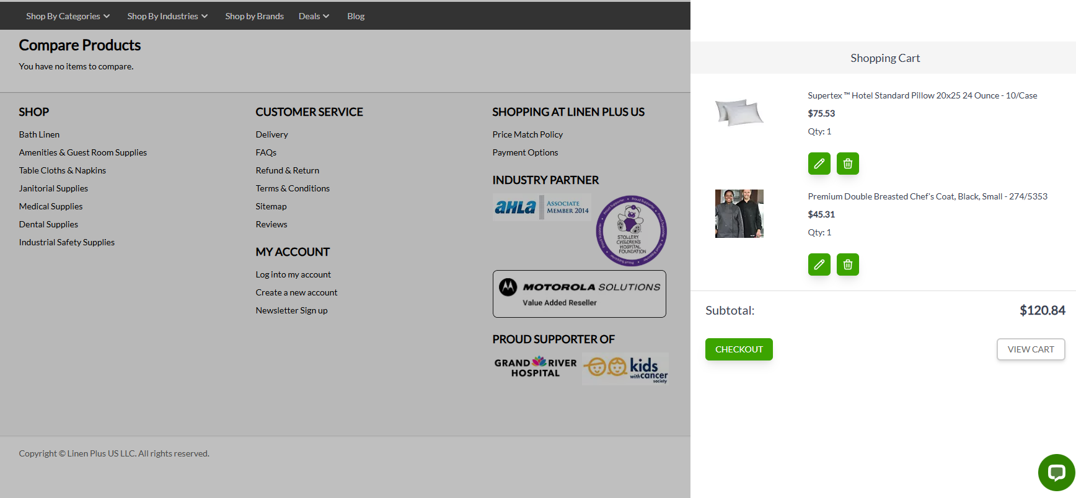Image resolution: width=1076 pixels, height=498 pixels.
Task: Open the live chat bubble
Action: pyautogui.click(x=1056, y=473)
